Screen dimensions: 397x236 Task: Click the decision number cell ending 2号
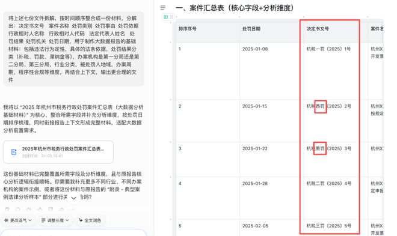tap(329, 106)
